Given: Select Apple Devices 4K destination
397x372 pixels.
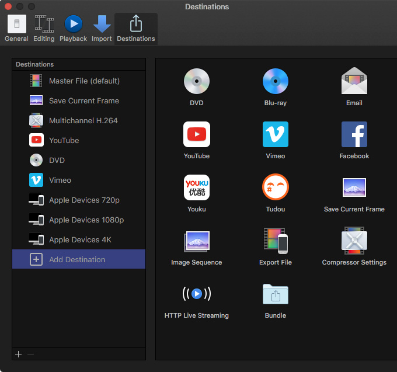Looking at the screenshot, I should click(79, 240).
